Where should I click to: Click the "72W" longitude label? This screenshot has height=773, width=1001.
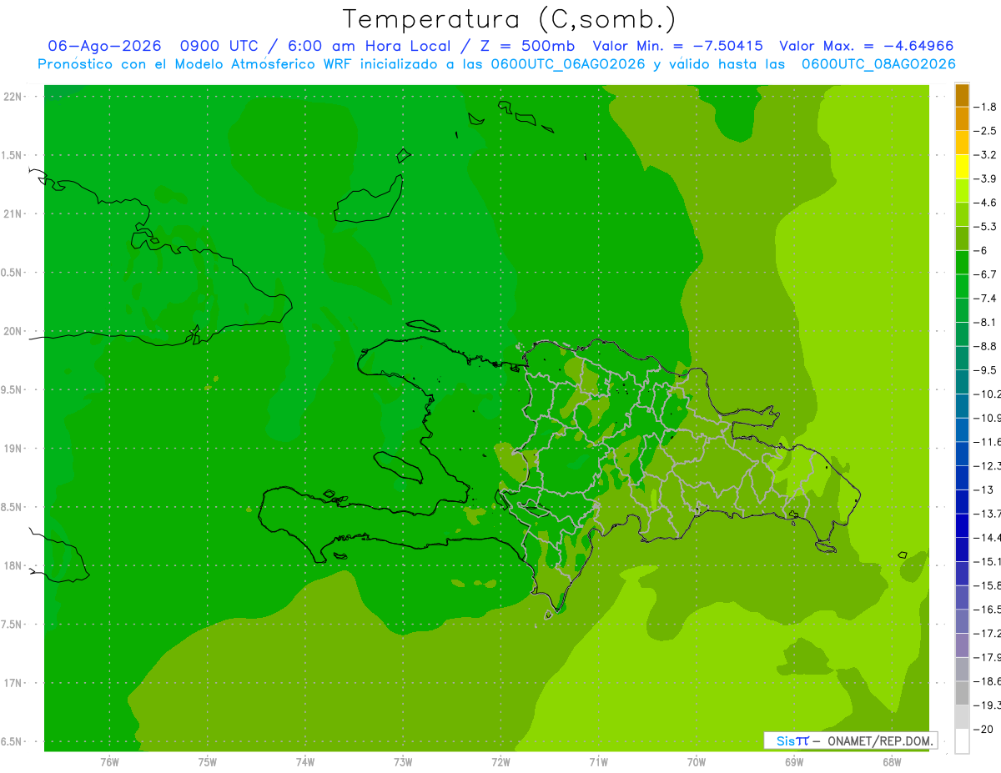pos(500,762)
